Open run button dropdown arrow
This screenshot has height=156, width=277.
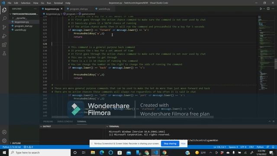pos(264,9)
